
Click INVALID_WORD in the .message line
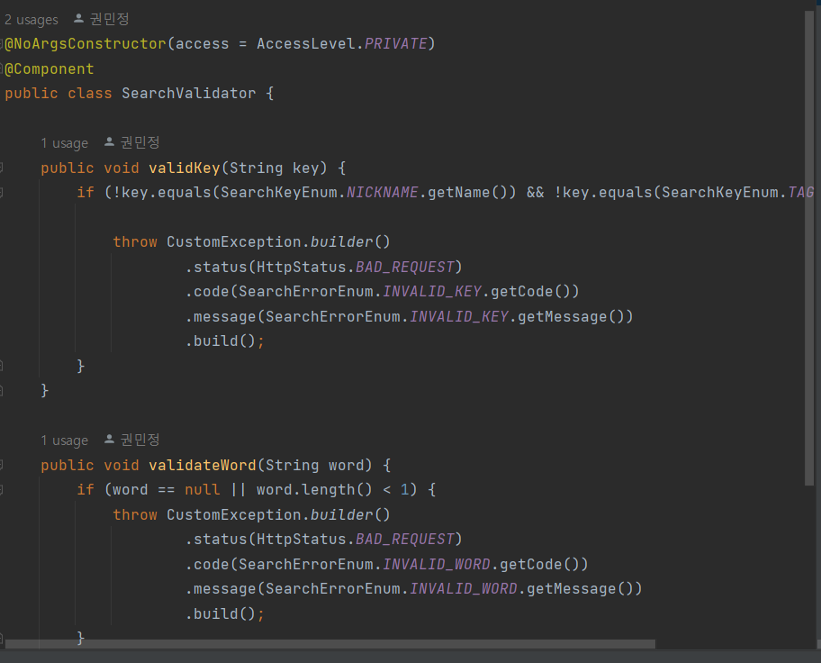464,589
